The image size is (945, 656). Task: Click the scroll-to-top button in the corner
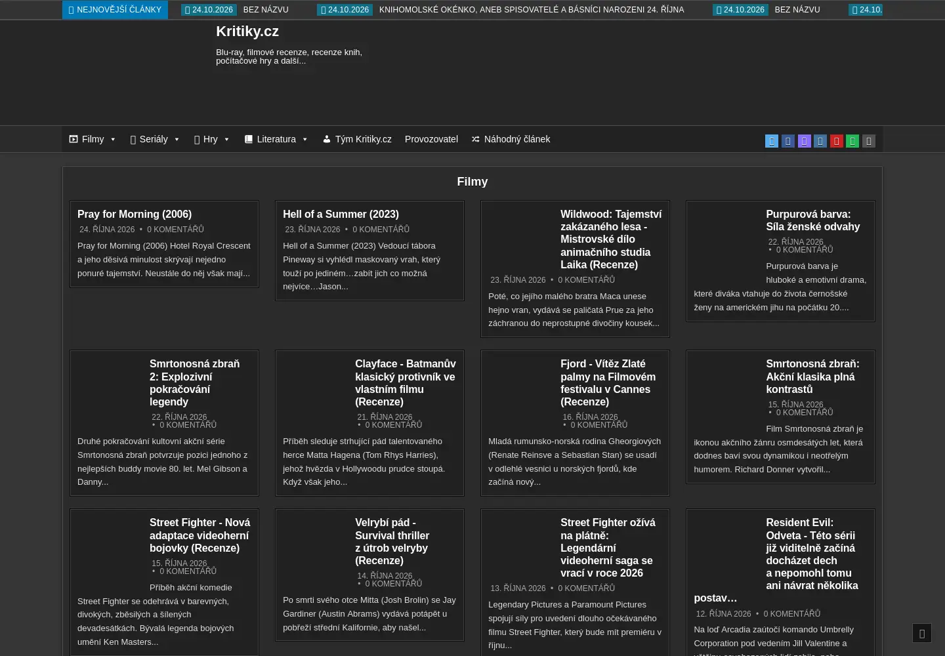tap(922, 633)
